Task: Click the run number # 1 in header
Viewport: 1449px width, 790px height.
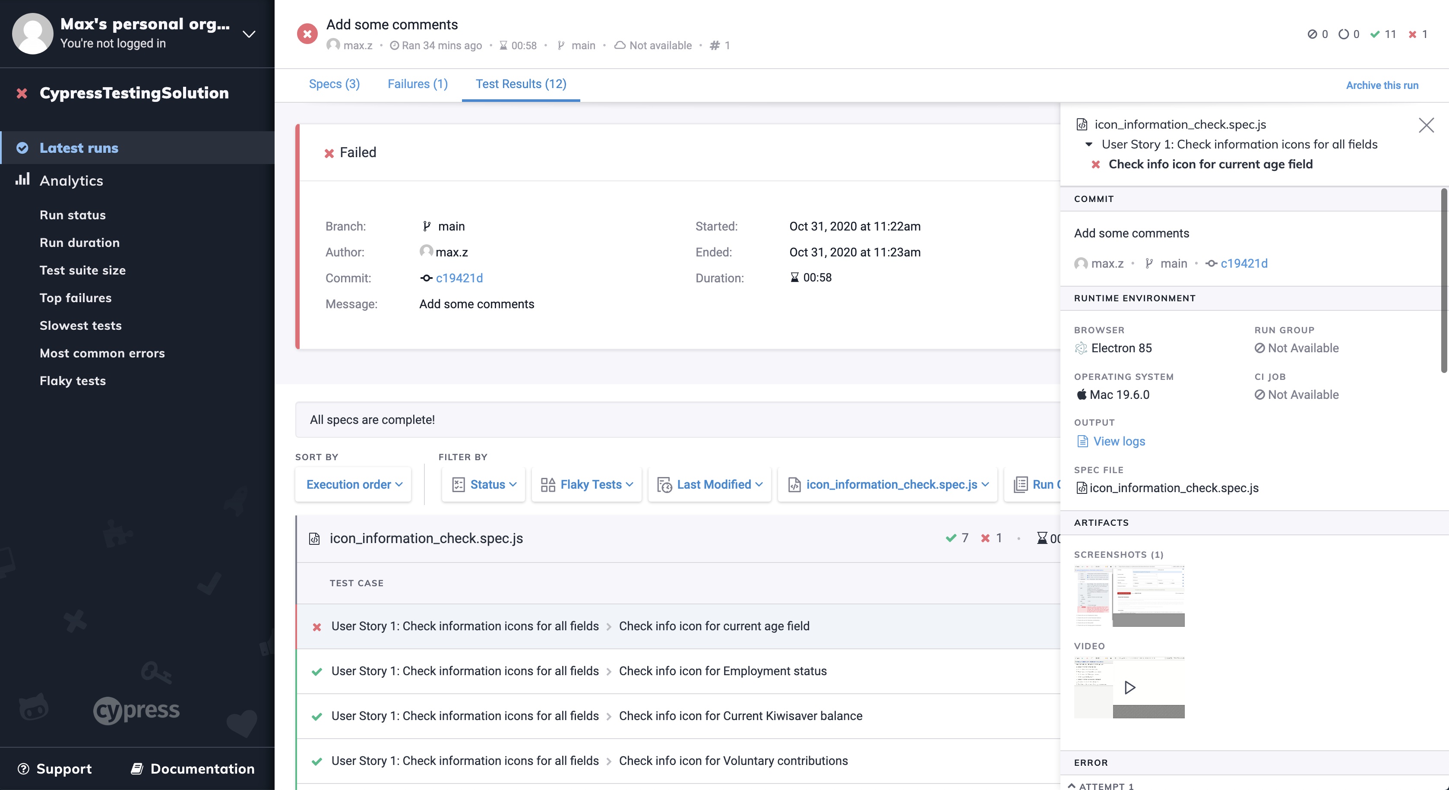Action: click(x=720, y=46)
